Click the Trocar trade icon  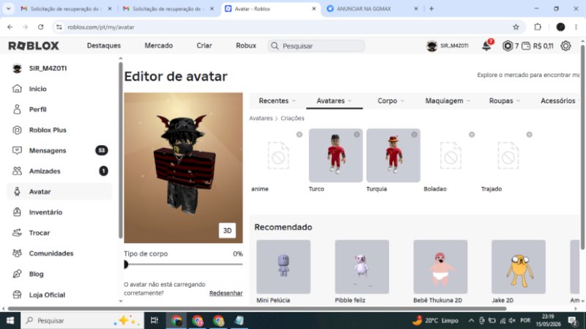click(17, 232)
